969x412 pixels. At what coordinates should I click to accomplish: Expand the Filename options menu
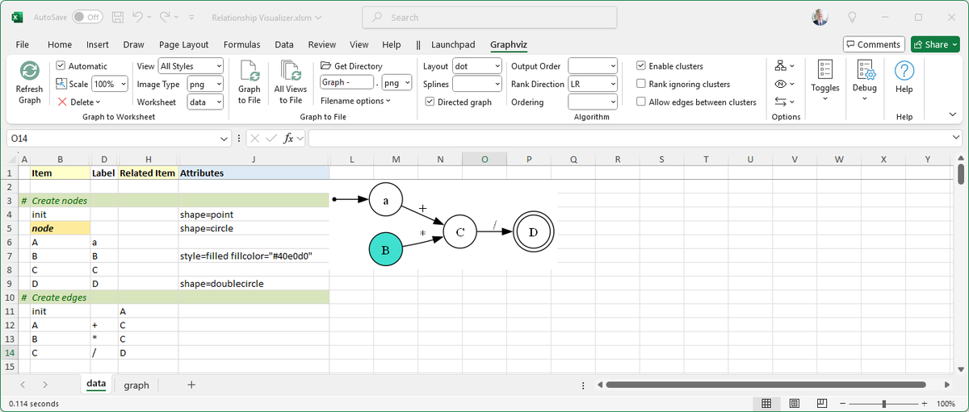(x=355, y=101)
